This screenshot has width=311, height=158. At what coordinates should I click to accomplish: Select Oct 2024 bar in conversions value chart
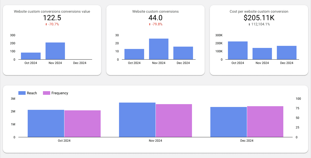31,56
